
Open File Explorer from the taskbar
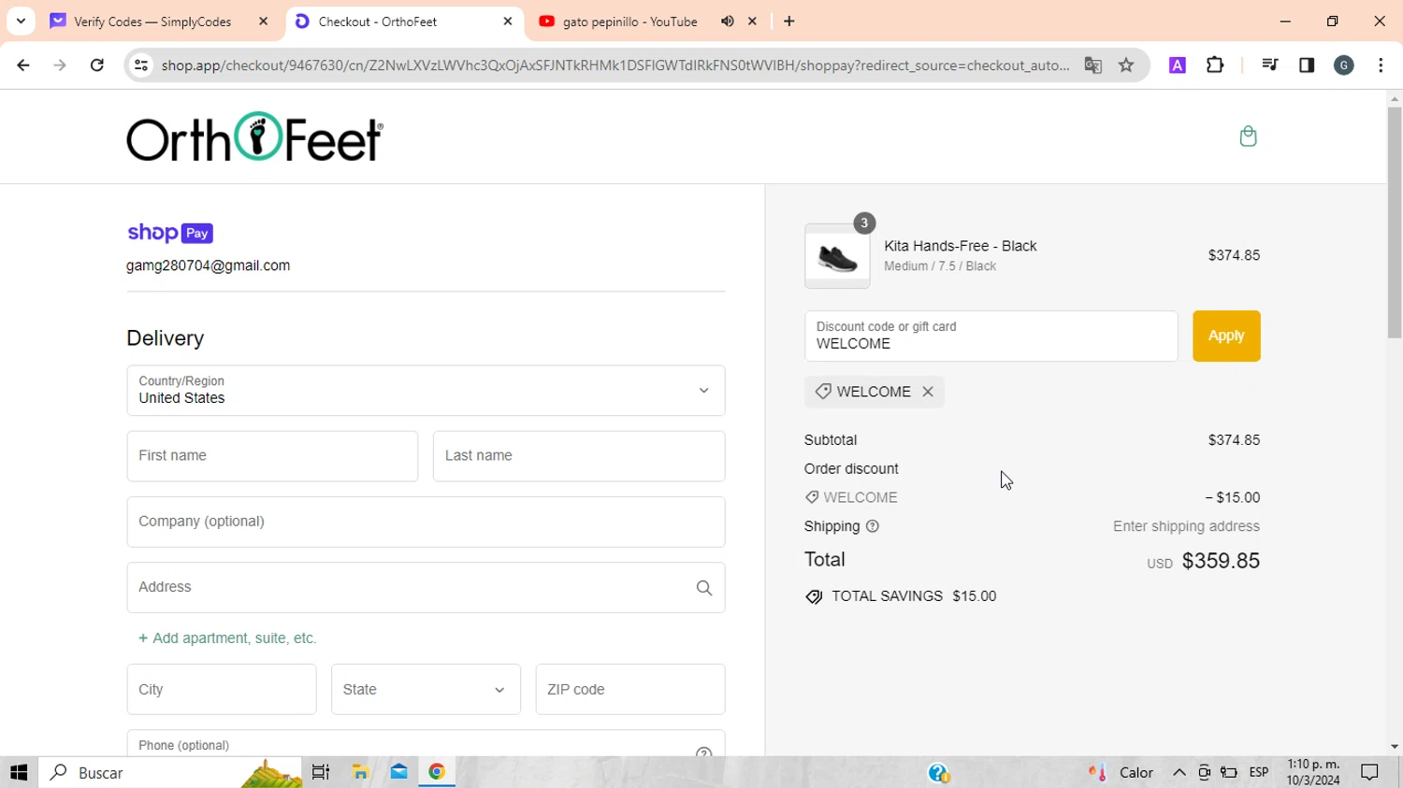360,773
